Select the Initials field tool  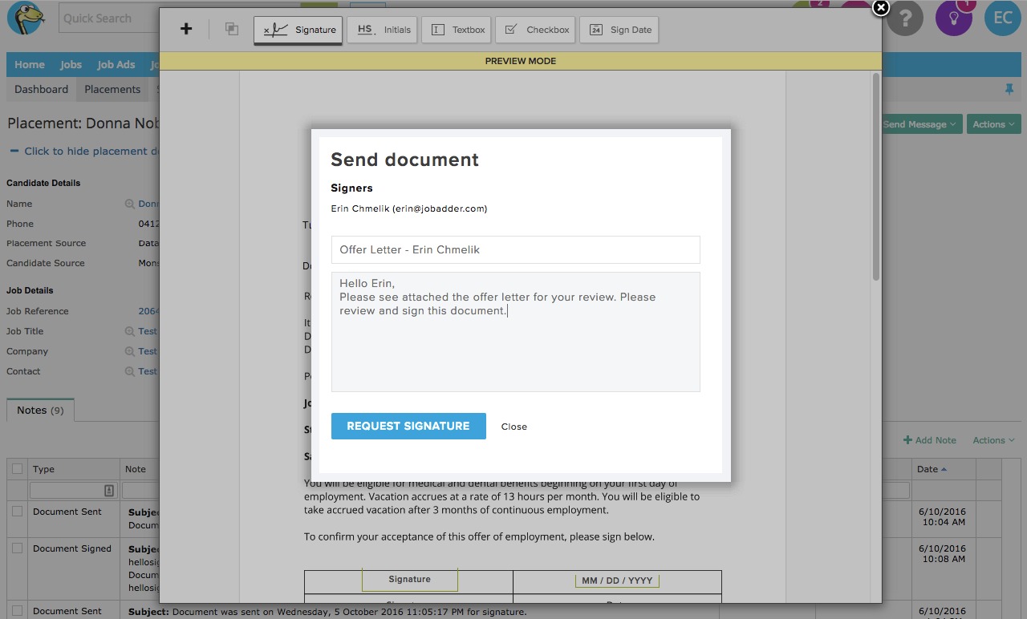point(383,30)
